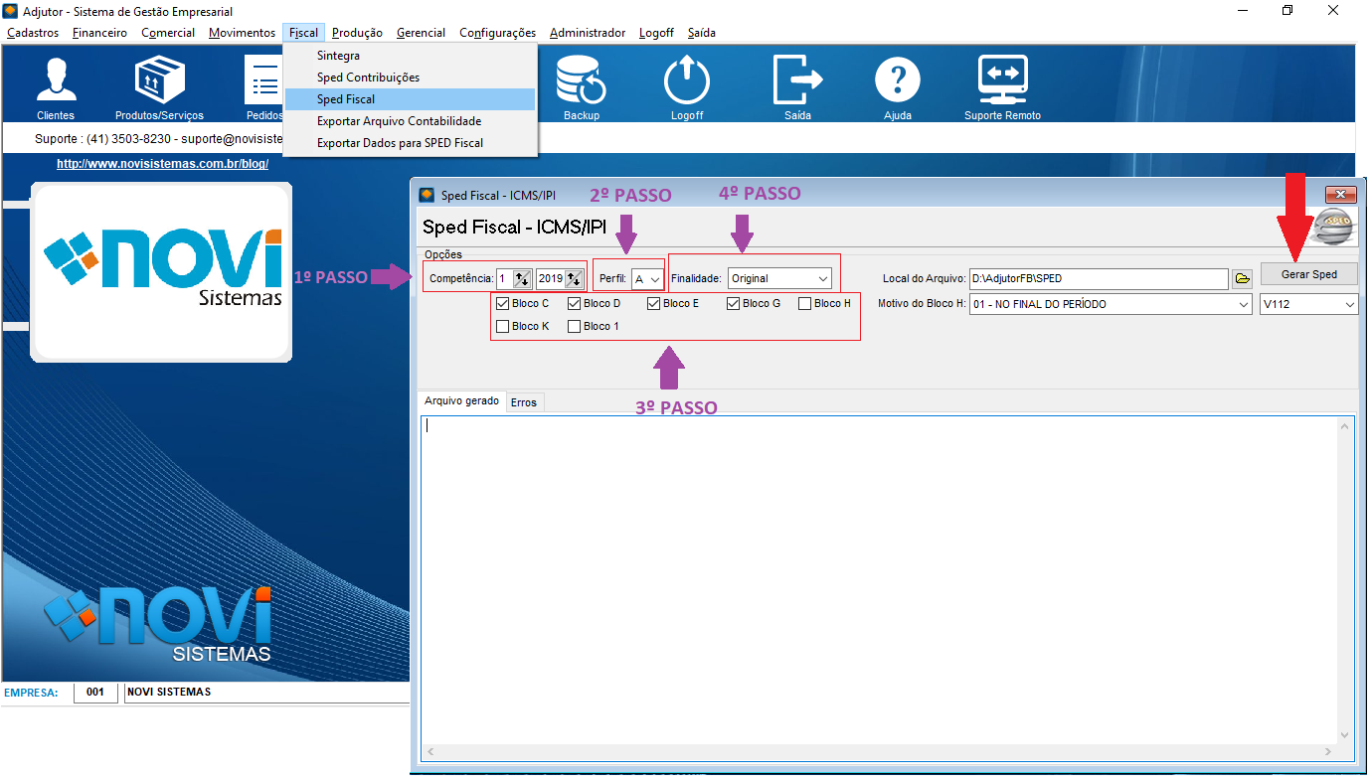Launch the Backup toolbar icon
The height and width of the screenshot is (781, 1372).
(582, 87)
